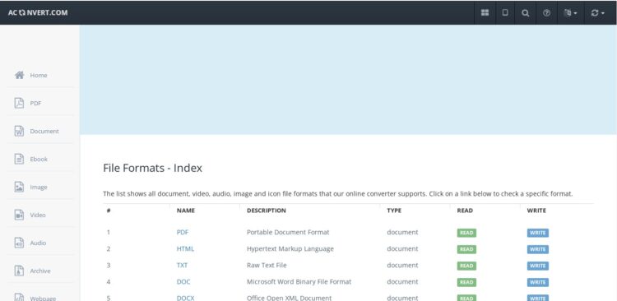The height and width of the screenshot is (301, 617).
Task: Click 'Office Open XML Document' description
Action: (x=290, y=298)
